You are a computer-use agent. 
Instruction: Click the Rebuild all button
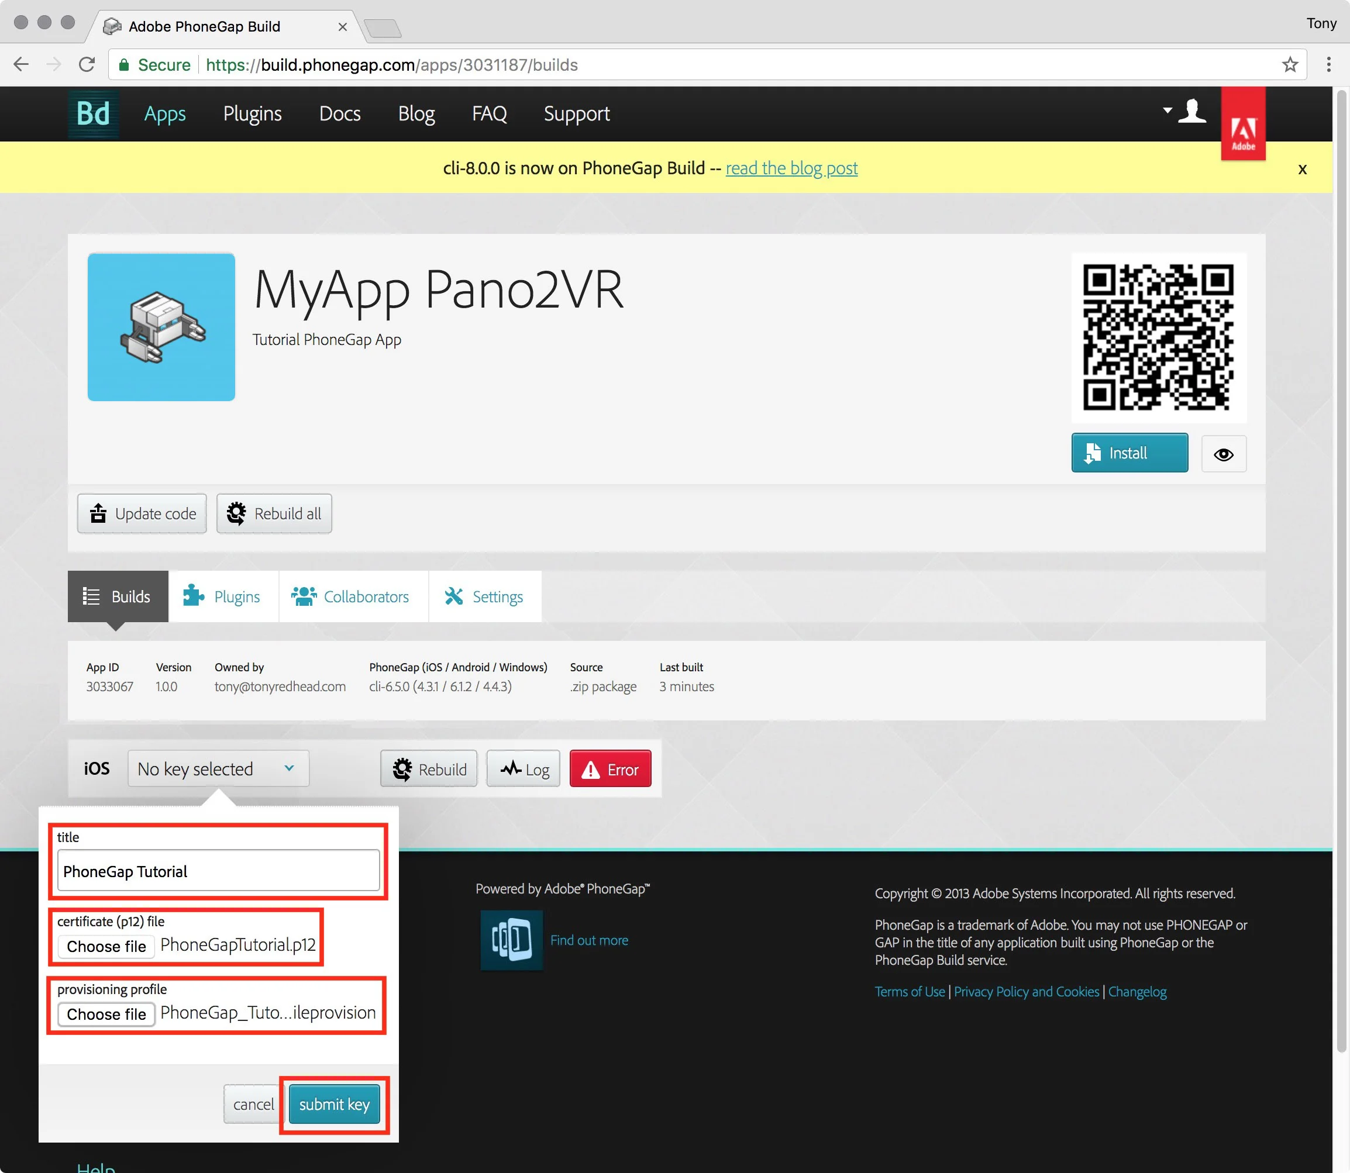pos(274,514)
